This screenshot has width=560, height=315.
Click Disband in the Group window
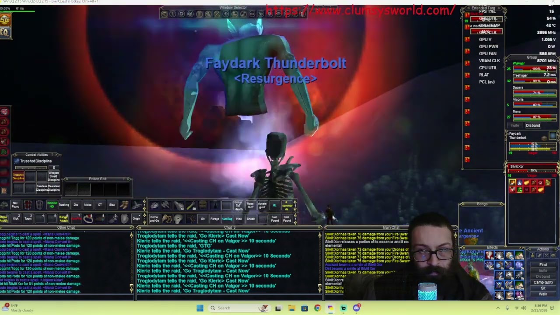pyautogui.click(x=533, y=125)
